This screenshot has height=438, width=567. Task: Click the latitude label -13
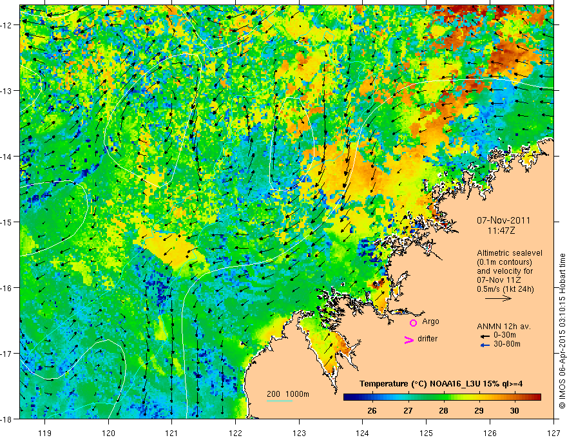pyautogui.click(x=7, y=91)
